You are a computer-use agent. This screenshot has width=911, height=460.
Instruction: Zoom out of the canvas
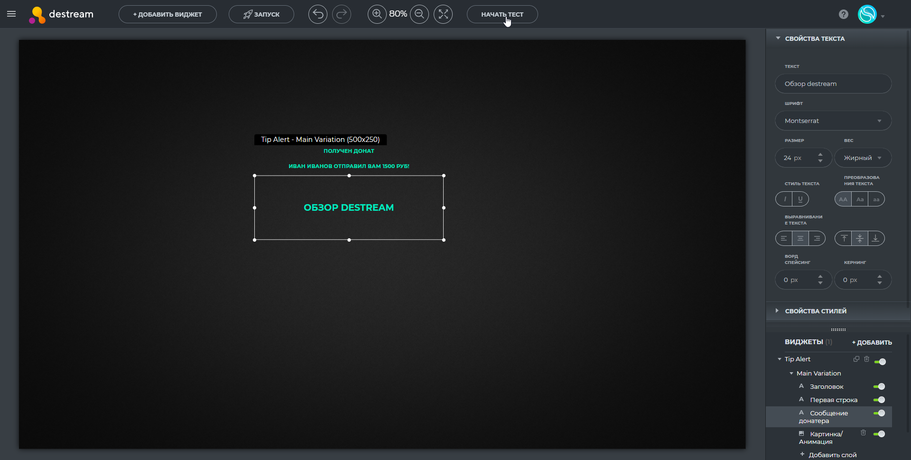pos(419,14)
